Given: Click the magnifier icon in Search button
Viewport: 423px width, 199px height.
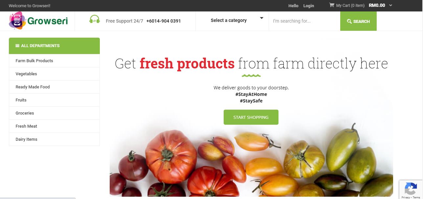Looking at the screenshot, I should click(349, 21).
